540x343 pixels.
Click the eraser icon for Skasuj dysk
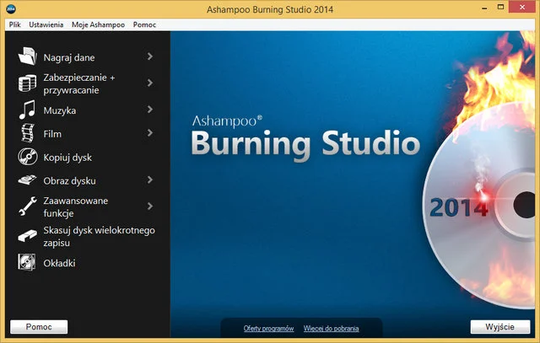(28, 236)
